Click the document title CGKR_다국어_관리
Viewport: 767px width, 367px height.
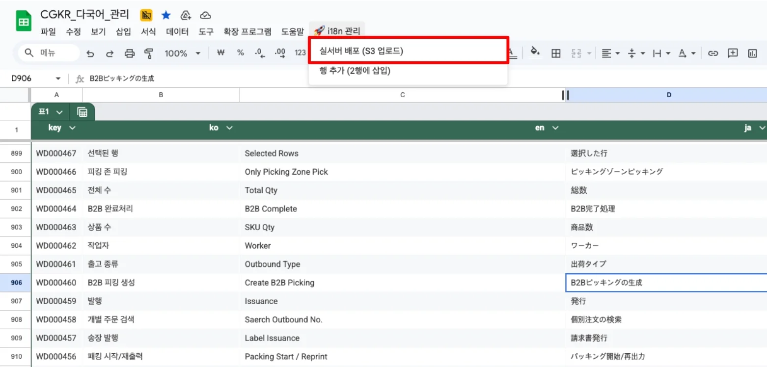point(85,15)
